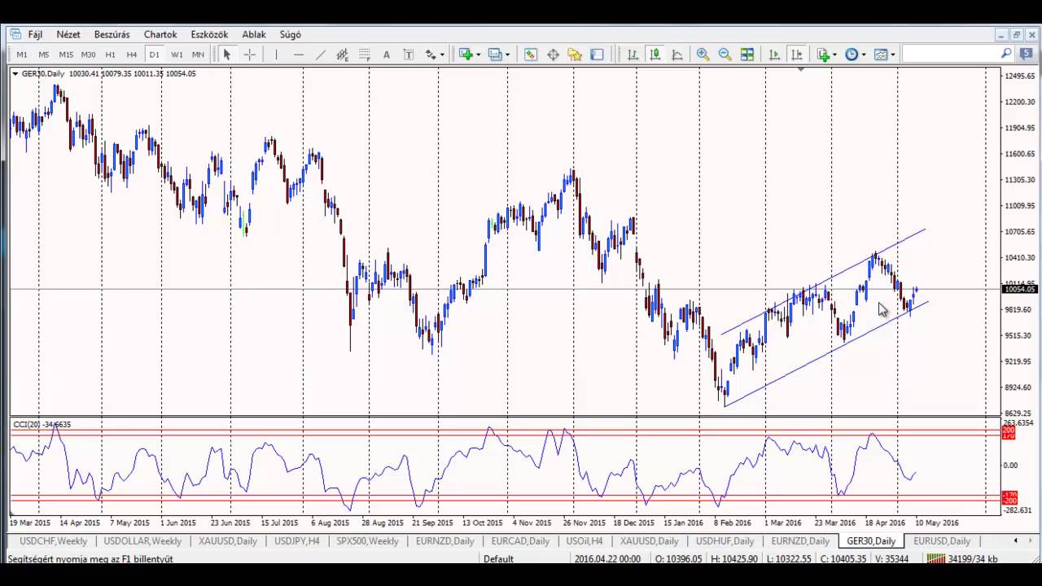This screenshot has height=586, width=1042.
Task: Open the Data Window target icon
Action: pyautogui.click(x=553, y=55)
